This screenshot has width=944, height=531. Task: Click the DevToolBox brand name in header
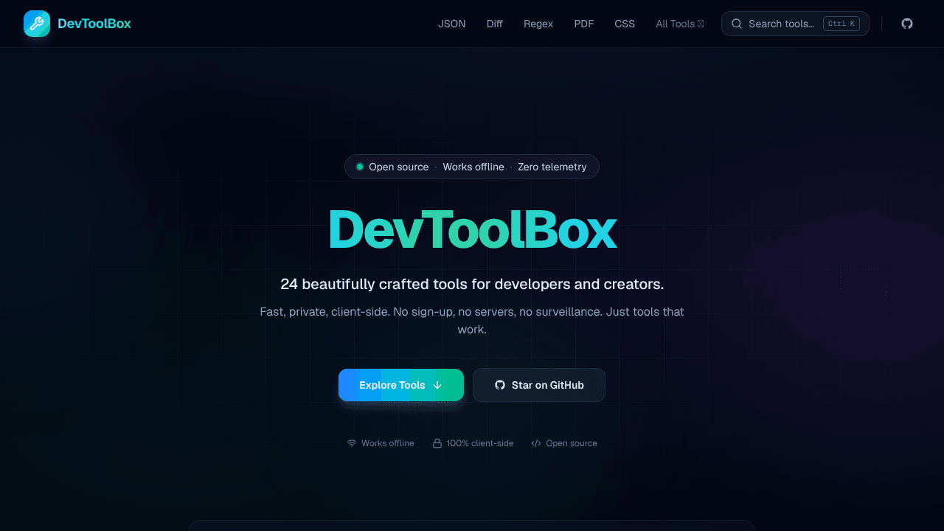point(94,24)
